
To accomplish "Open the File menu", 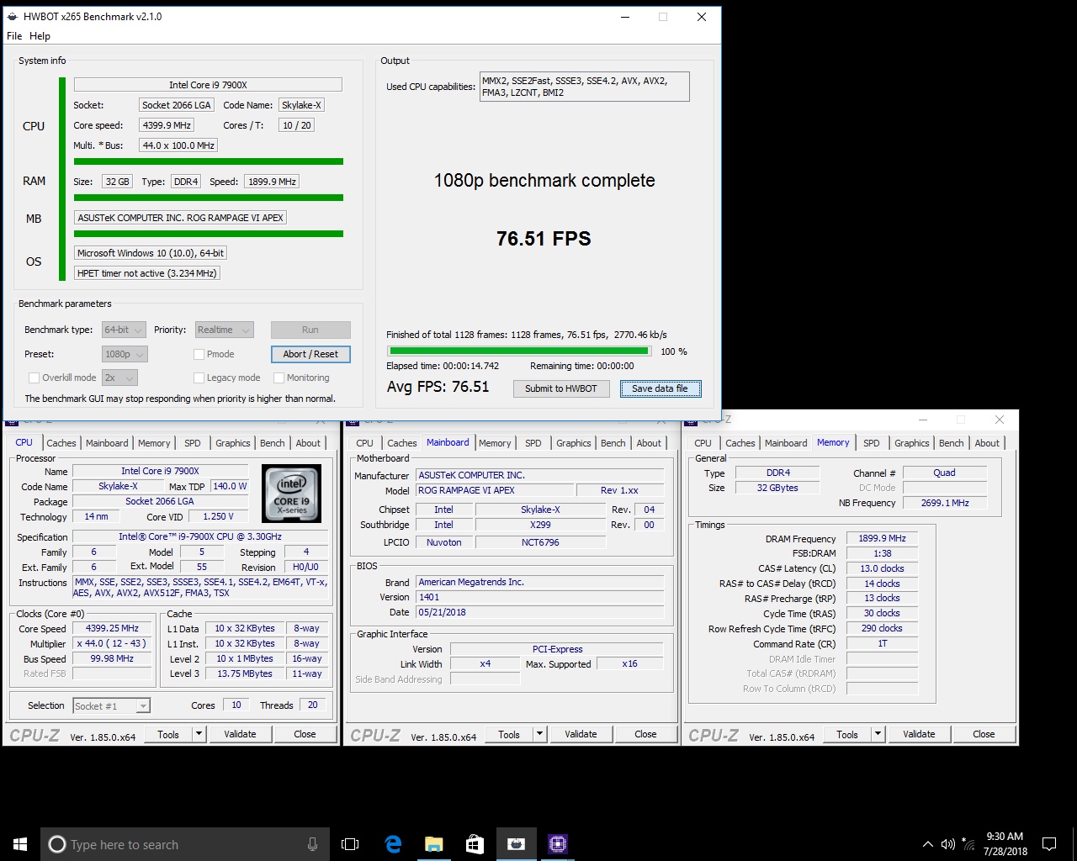I will (x=14, y=36).
